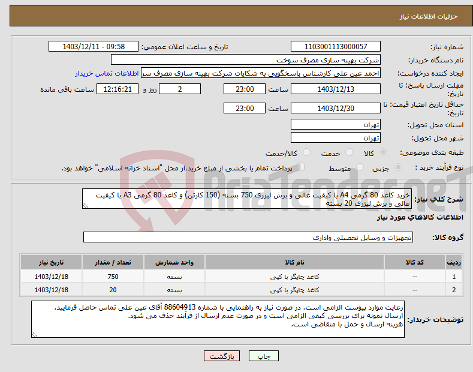Click the announcement date field 1403/12/11 - 09:58
The image size is (473, 372).
coord(94,47)
